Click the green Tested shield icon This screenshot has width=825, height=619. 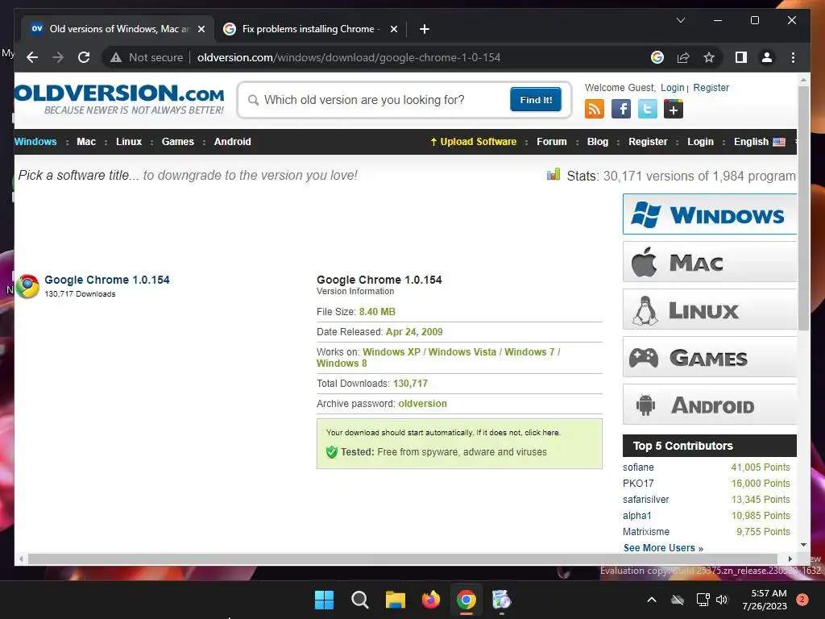point(331,451)
